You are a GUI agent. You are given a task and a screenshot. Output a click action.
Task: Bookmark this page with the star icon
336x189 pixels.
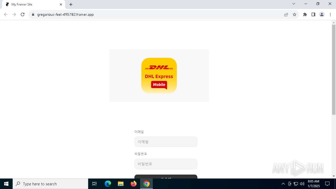[295, 14]
